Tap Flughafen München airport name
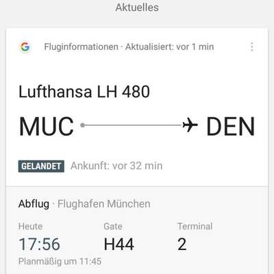Screen dimensions: 274x274 (104, 204)
